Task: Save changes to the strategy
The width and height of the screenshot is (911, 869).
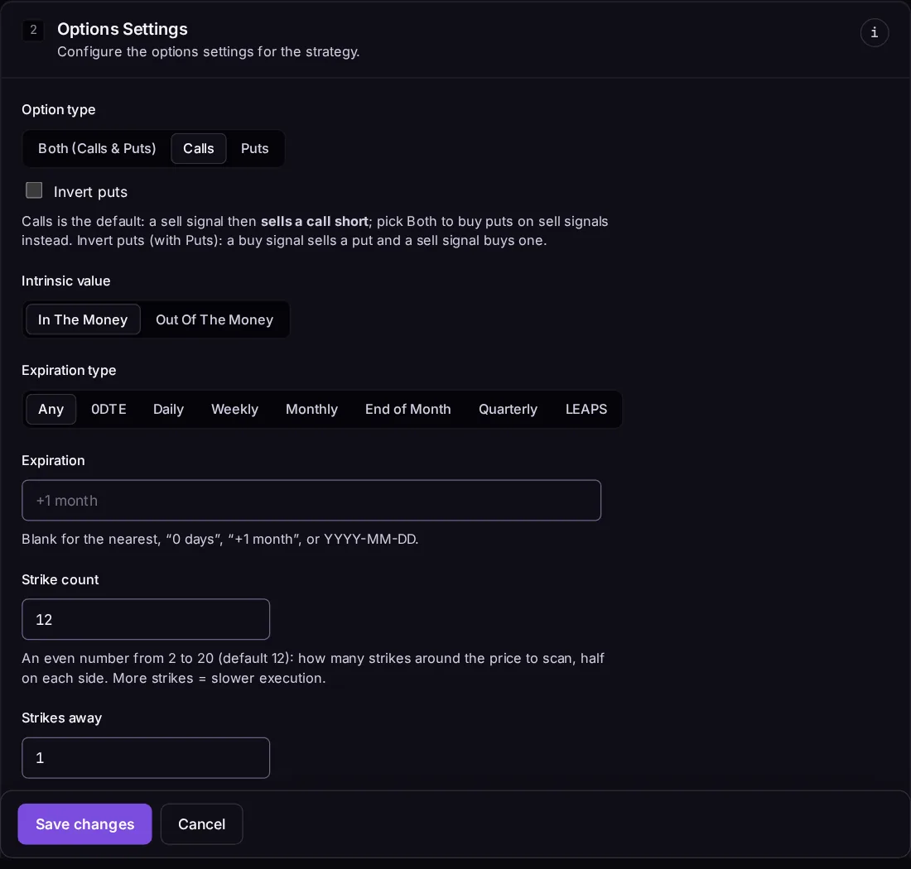Action: 84,824
